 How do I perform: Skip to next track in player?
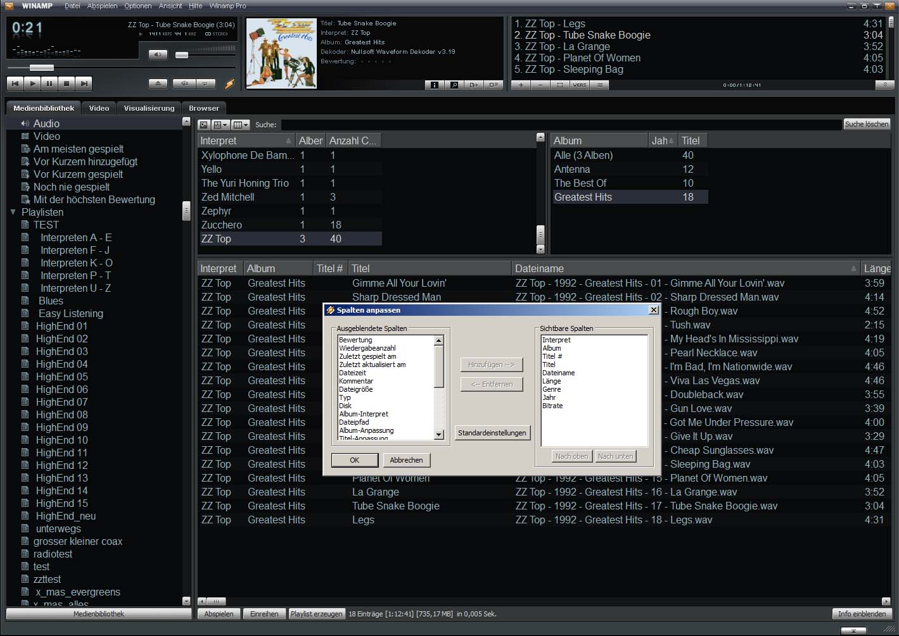tap(83, 83)
